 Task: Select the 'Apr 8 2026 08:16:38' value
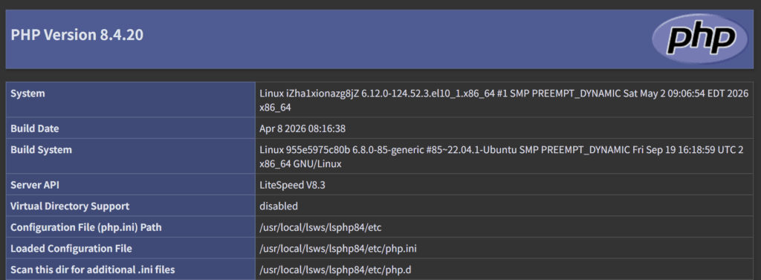[x=302, y=128]
